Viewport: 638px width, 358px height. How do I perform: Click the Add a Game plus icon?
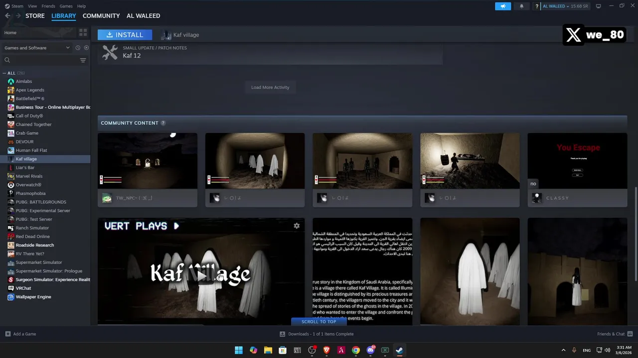tap(7, 334)
